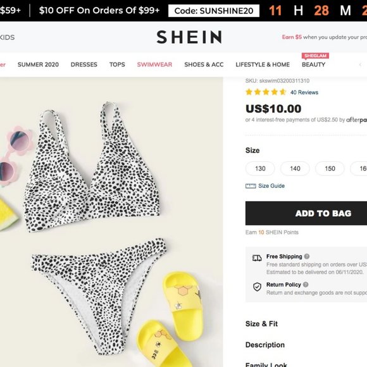Click the SHEGLAM badge above Beauty

pos(315,56)
